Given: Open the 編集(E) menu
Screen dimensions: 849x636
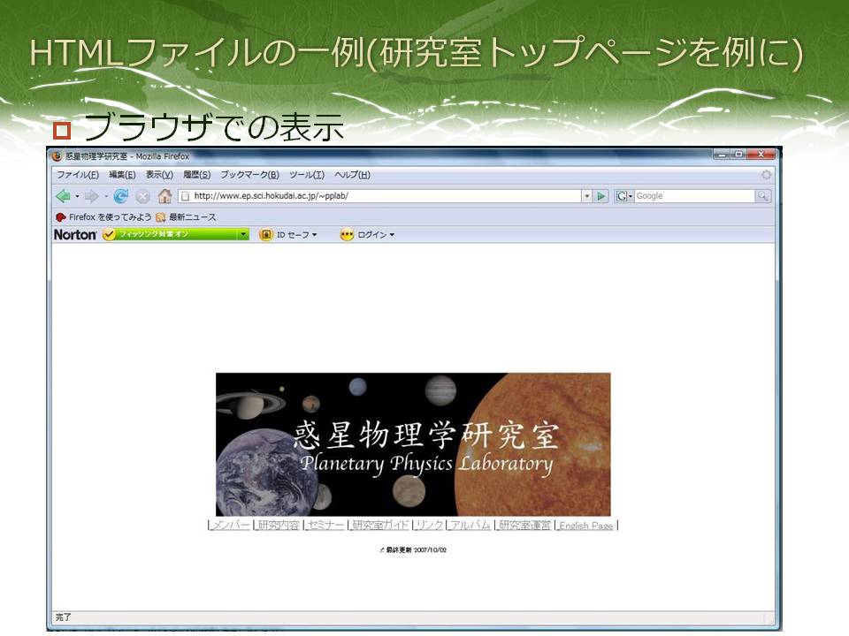Looking at the screenshot, I should coord(122,175).
